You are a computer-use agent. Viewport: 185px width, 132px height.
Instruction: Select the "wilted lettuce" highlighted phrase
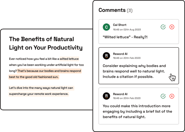pos(69,59)
